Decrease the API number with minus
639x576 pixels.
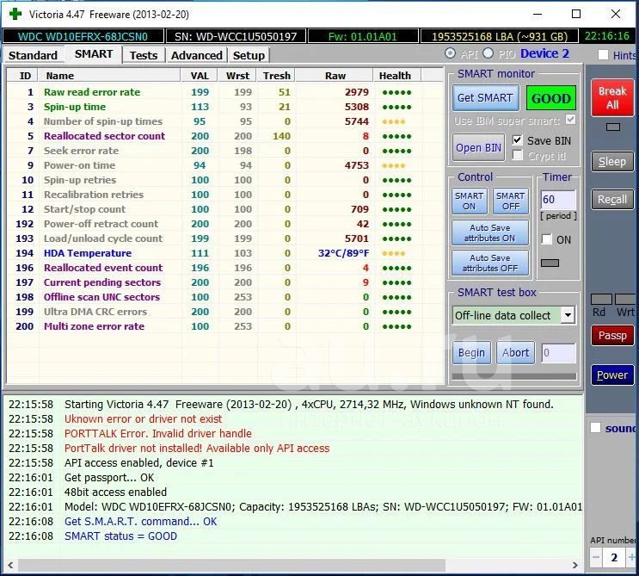(596, 557)
